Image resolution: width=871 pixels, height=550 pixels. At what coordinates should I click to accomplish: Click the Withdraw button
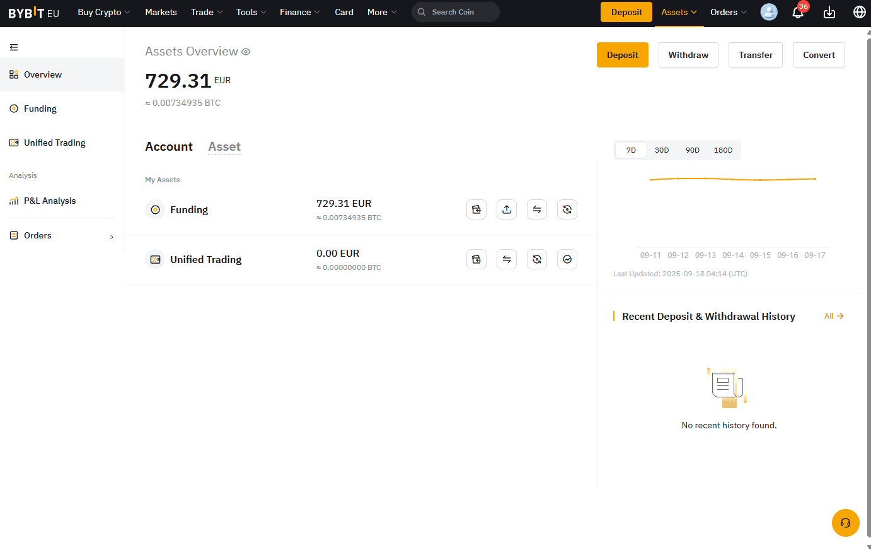coord(688,55)
